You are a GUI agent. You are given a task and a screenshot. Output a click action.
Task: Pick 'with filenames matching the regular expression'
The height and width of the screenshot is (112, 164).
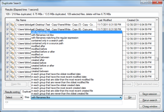77,38
